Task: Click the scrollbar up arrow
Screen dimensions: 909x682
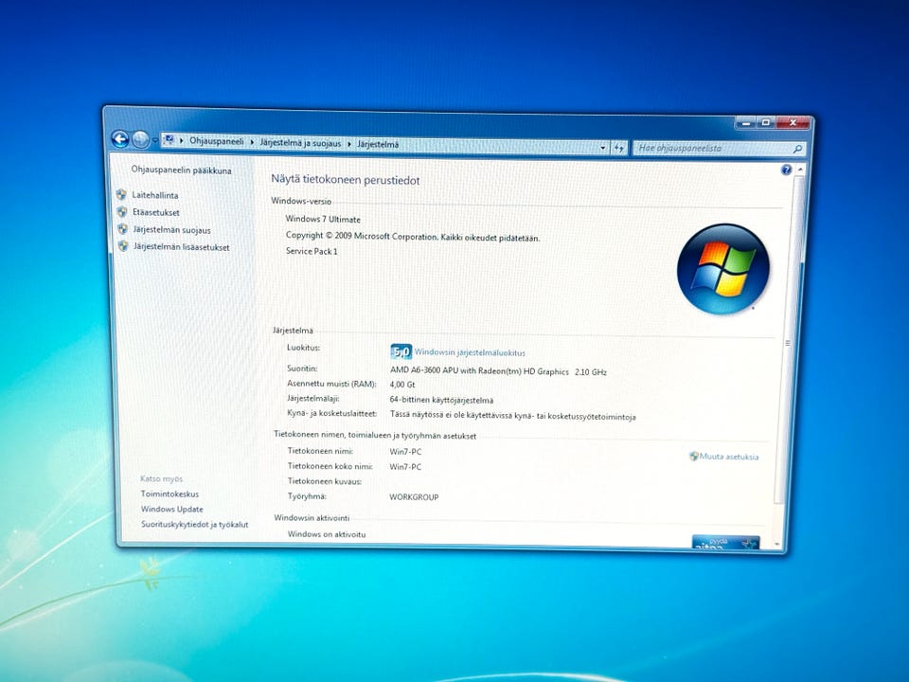Action: [800, 170]
